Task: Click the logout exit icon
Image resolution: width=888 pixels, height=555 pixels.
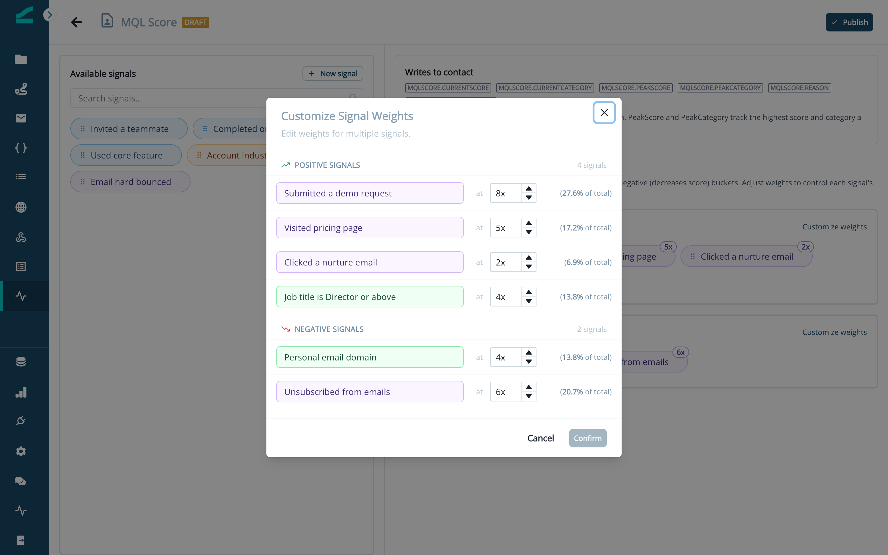Action: (x=21, y=540)
